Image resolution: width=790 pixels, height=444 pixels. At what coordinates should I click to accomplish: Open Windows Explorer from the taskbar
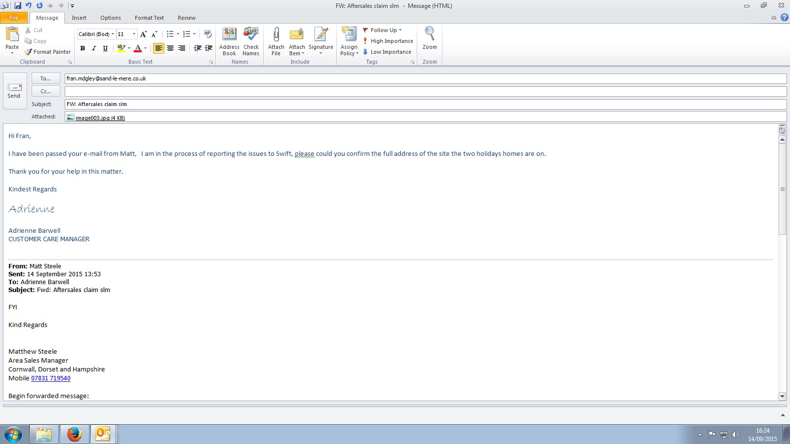point(44,434)
